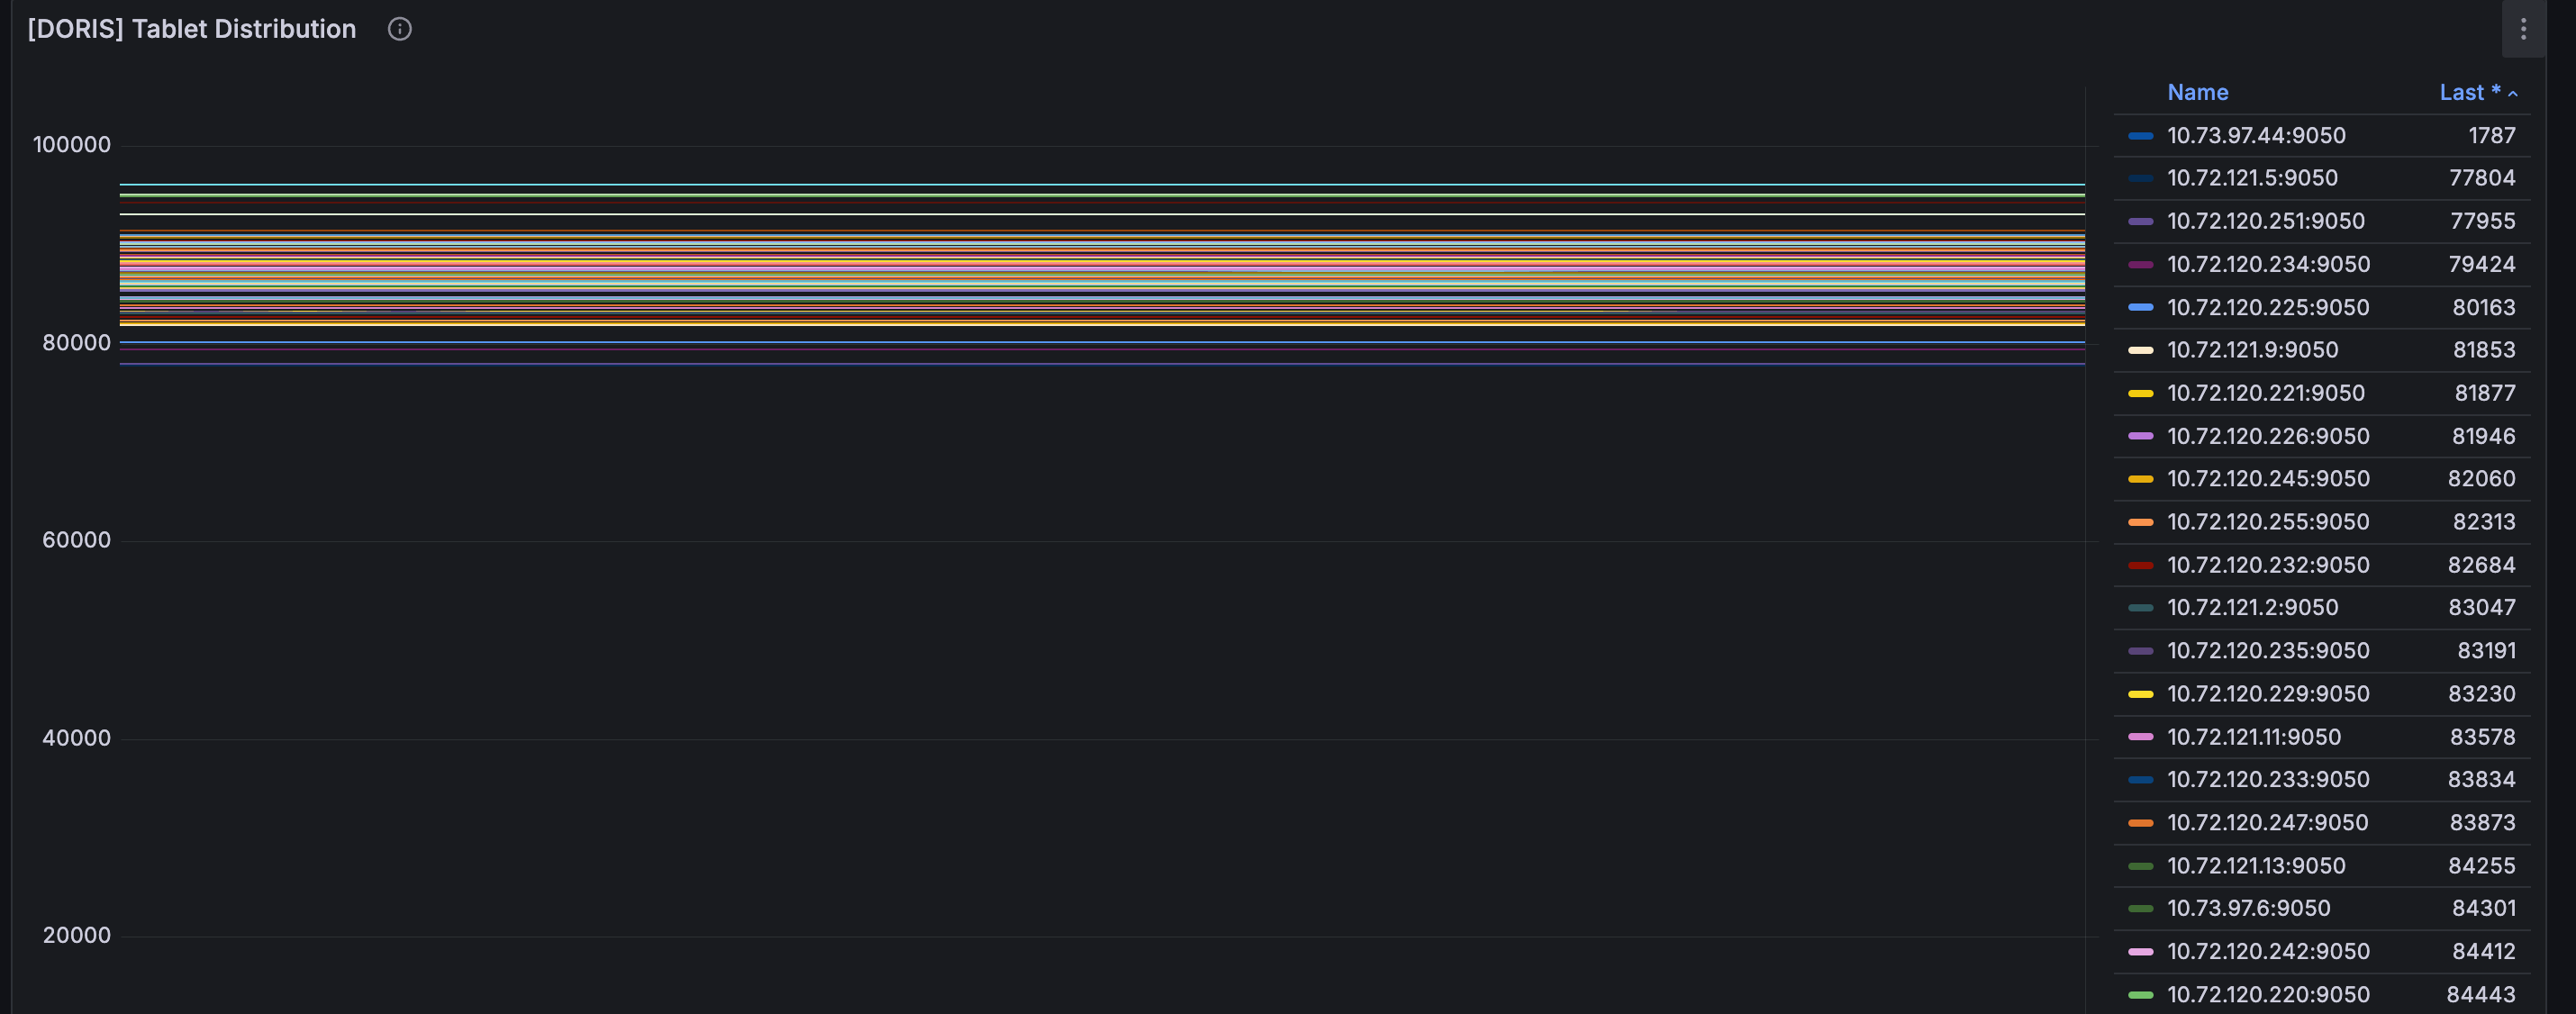Toggle series 10.72.120.245:9050 in legend
This screenshot has height=1014, width=2576.
point(2268,479)
